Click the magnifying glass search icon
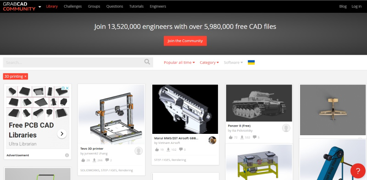This screenshot has width=367, height=180. click(147, 62)
